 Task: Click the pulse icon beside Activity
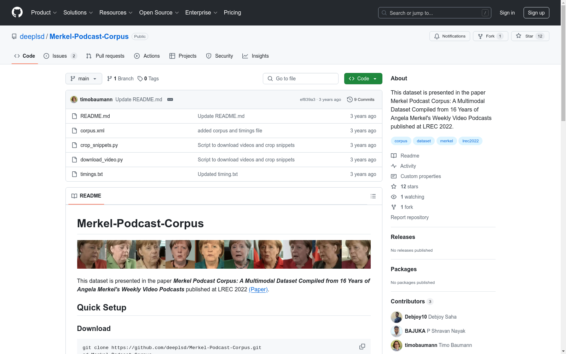point(394,166)
